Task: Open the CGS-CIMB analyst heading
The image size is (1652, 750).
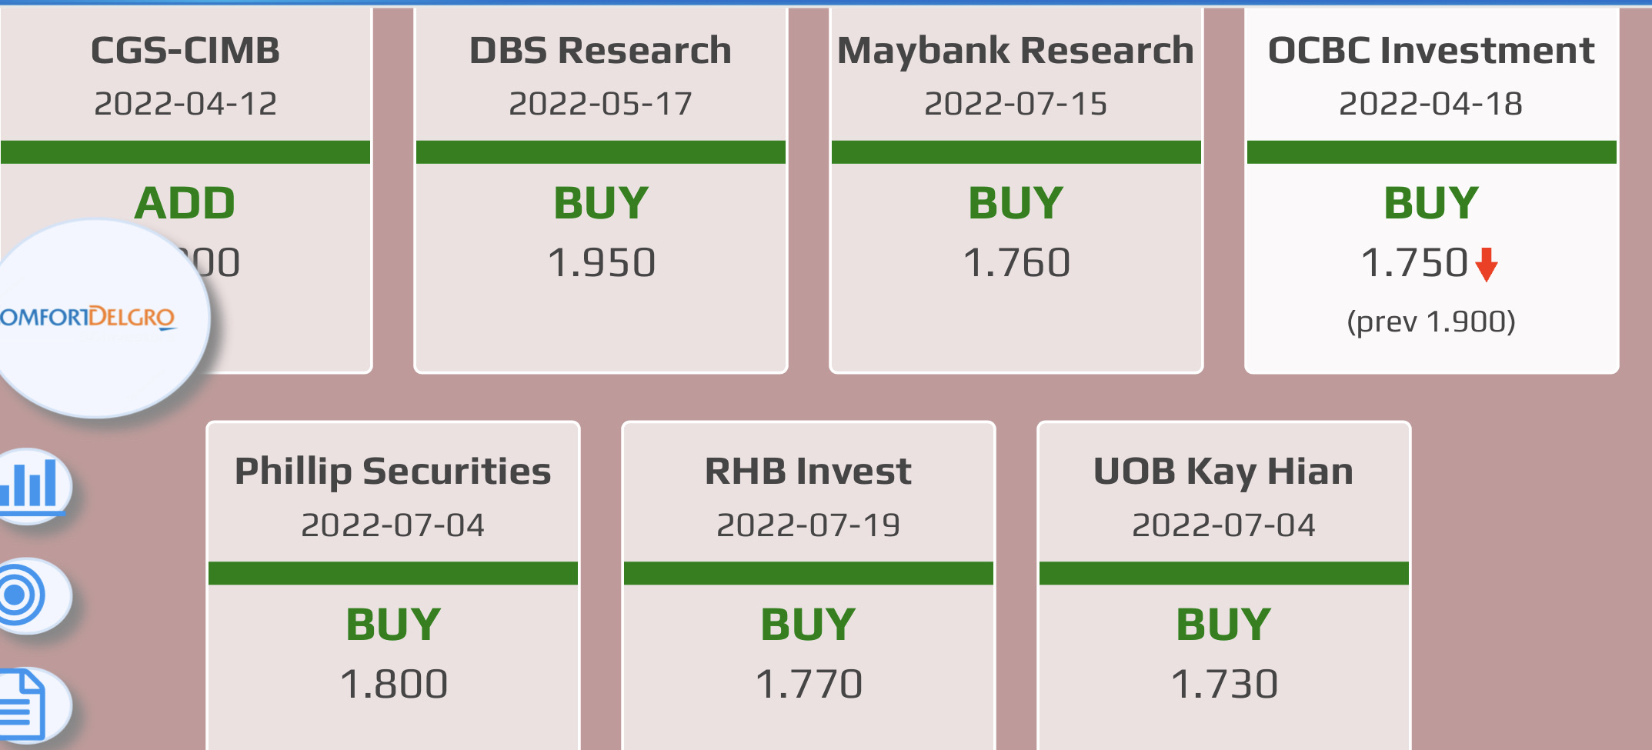Action: 185,51
